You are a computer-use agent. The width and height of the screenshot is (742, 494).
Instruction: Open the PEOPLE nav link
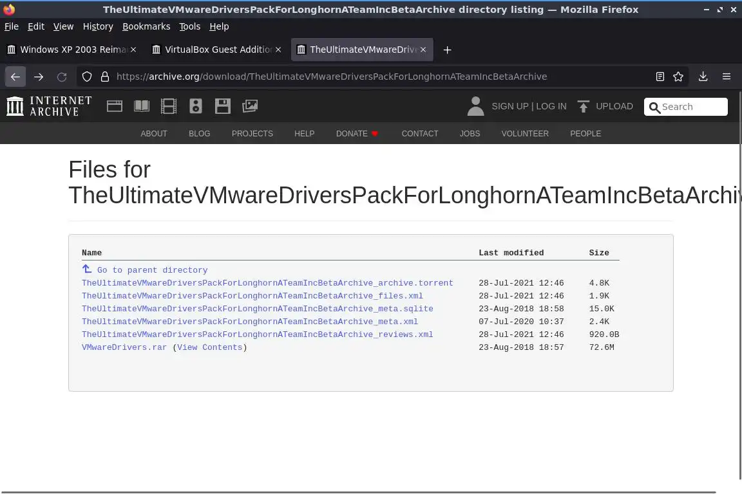[x=585, y=134]
